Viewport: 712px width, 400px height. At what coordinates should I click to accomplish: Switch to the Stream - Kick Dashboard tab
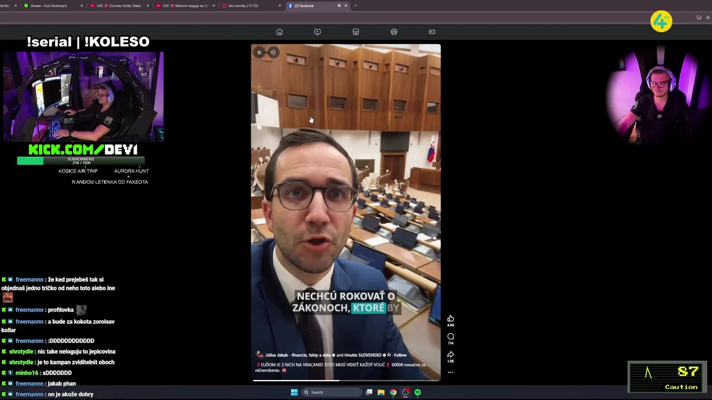coord(53,6)
